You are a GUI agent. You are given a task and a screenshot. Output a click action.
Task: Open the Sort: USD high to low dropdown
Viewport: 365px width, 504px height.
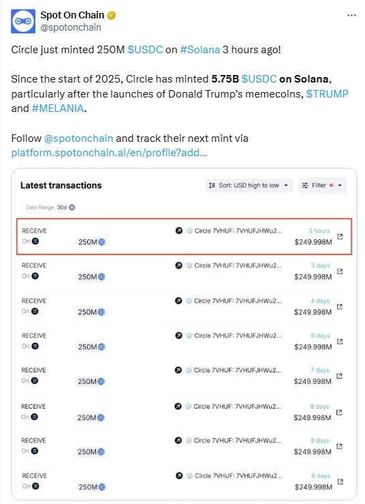click(x=249, y=186)
